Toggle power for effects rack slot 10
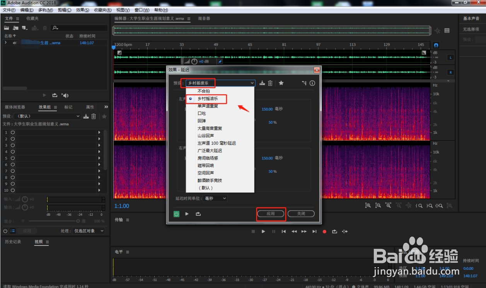Viewport: 486px width, 288px height. pyautogui.click(x=12, y=190)
